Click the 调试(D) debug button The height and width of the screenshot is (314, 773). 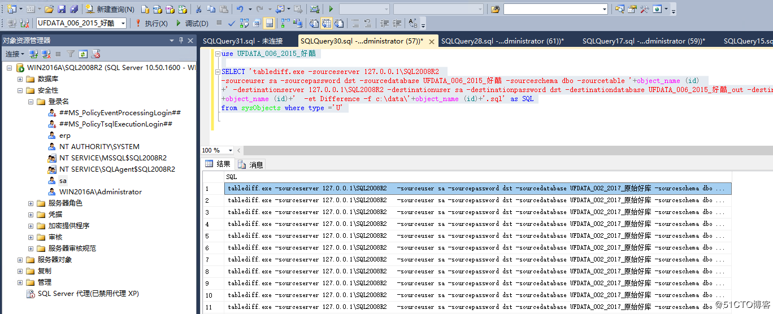[x=192, y=23]
